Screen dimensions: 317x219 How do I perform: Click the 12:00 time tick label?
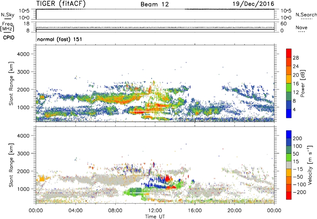click(x=155, y=211)
